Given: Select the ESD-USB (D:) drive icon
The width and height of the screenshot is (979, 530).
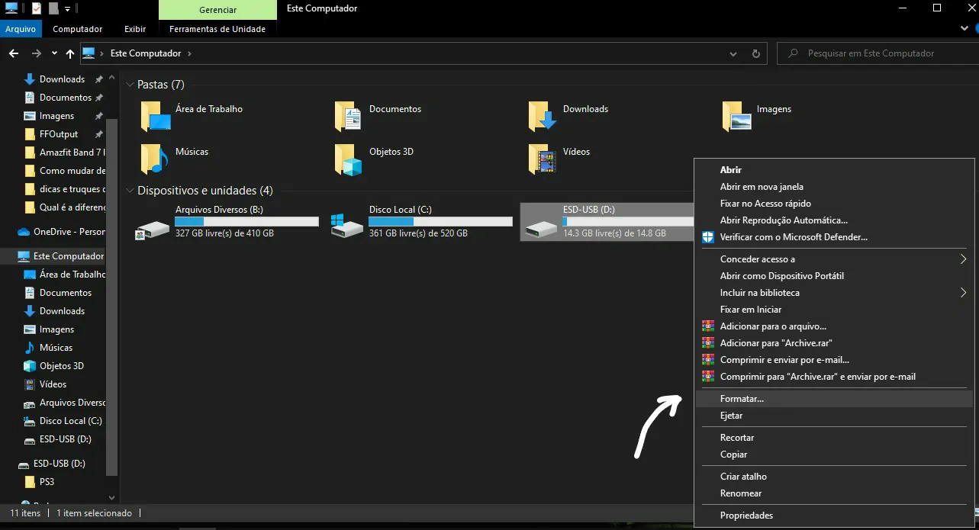Looking at the screenshot, I should [541, 227].
